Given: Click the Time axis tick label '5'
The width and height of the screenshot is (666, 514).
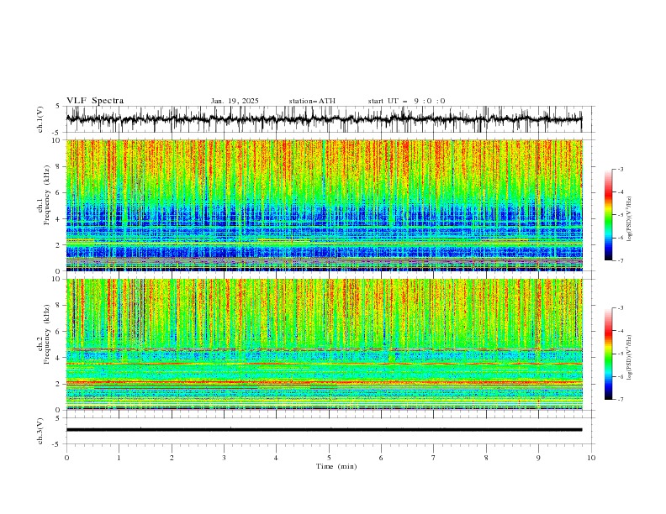Looking at the screenshot, I should [x=329, y=458].
